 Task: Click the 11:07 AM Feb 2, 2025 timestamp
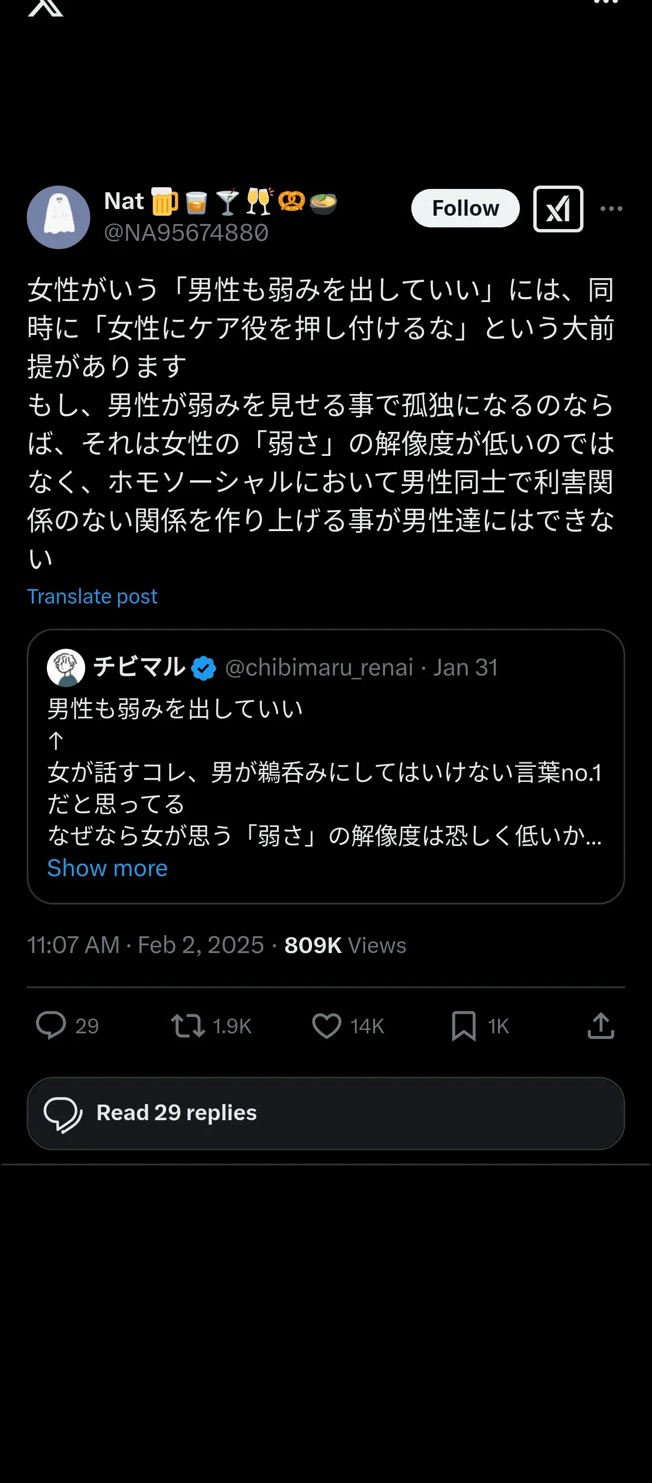pyautogui.click(x=145, y=945)
